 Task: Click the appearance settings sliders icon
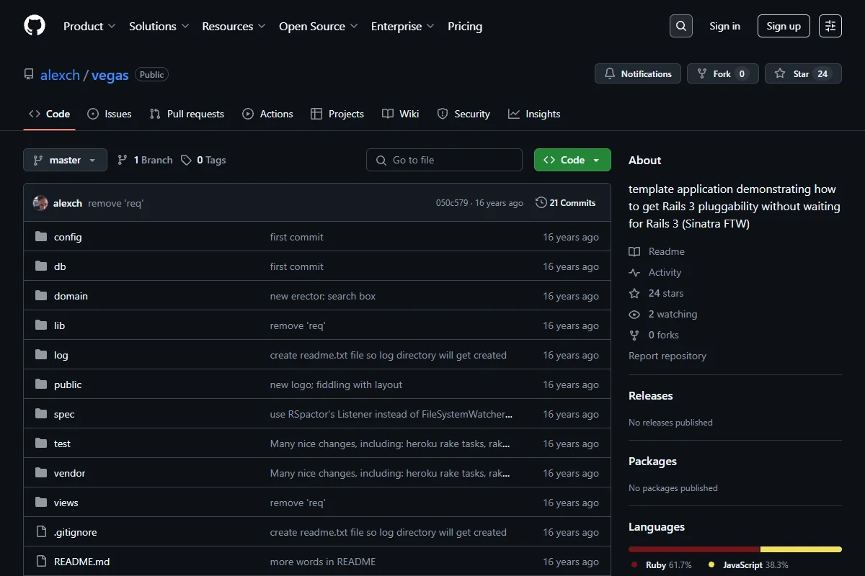coord(830,26)
